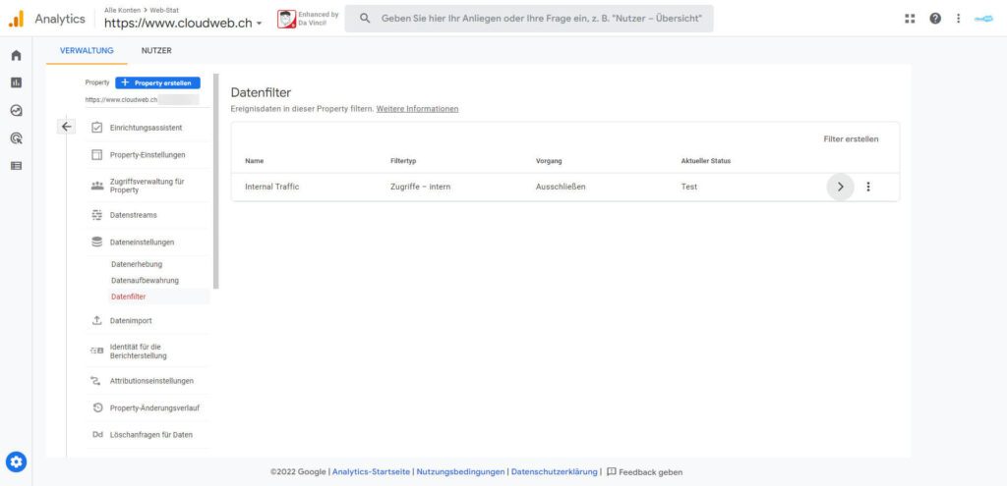This screenshot has width=1007, height=486.
Task: Open the vertical dots menu in header
Action: [958, 19]
